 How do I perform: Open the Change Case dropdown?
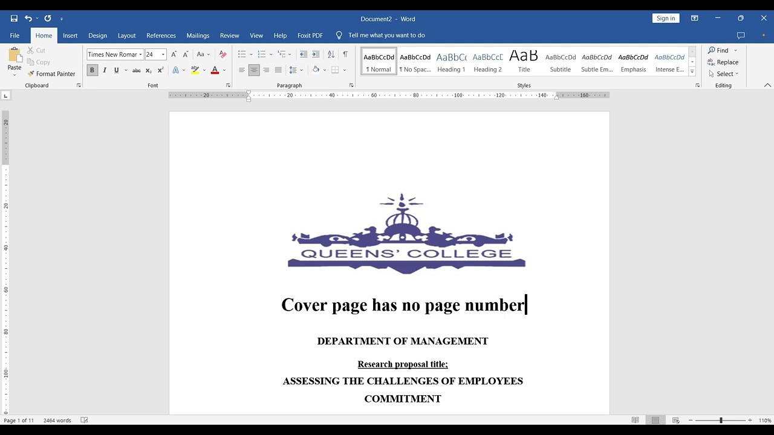(x=203, y=54)
